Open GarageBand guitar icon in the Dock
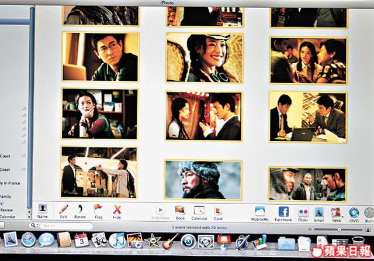The width and height of the screenshot is (374, 261). [x=170, y=241]
